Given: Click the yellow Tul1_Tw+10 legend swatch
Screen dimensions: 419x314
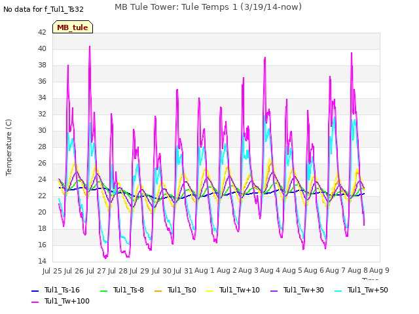Looking at the screenshot, I should click(x=210, y=290).
